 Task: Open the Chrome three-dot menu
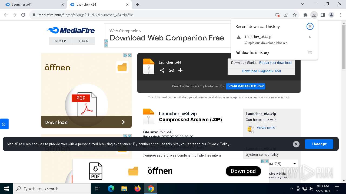tap(340, 15)
